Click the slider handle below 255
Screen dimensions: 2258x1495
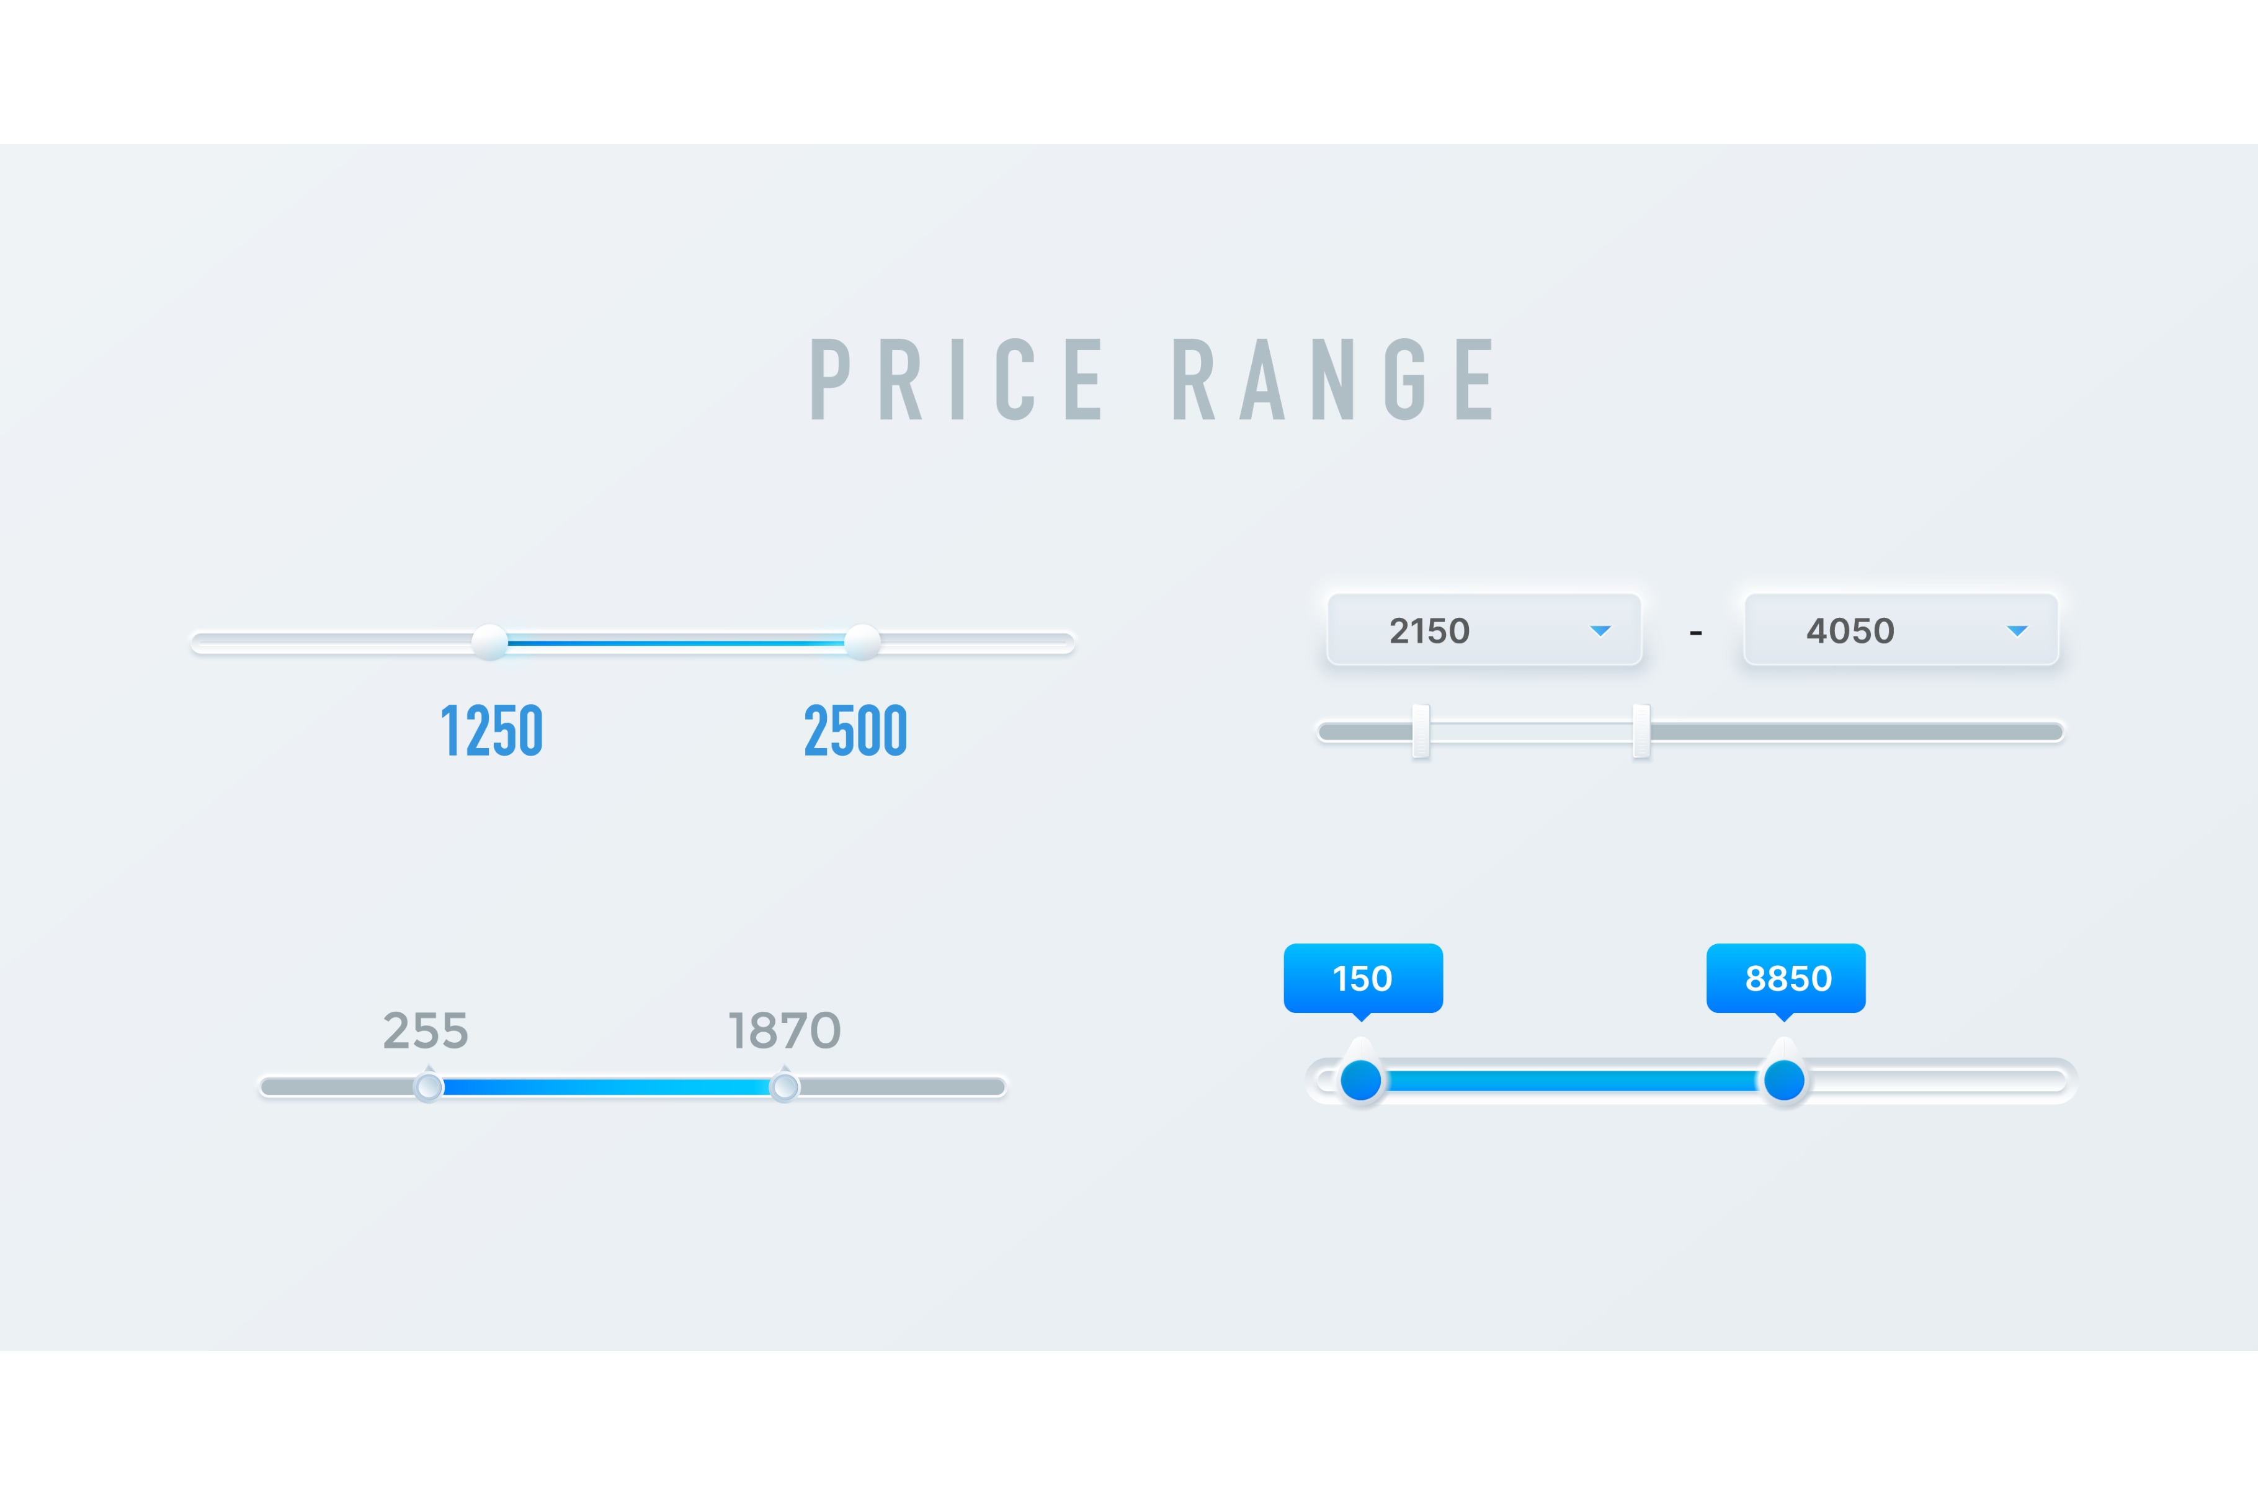pyautogui.click(x=429, y=1087)
